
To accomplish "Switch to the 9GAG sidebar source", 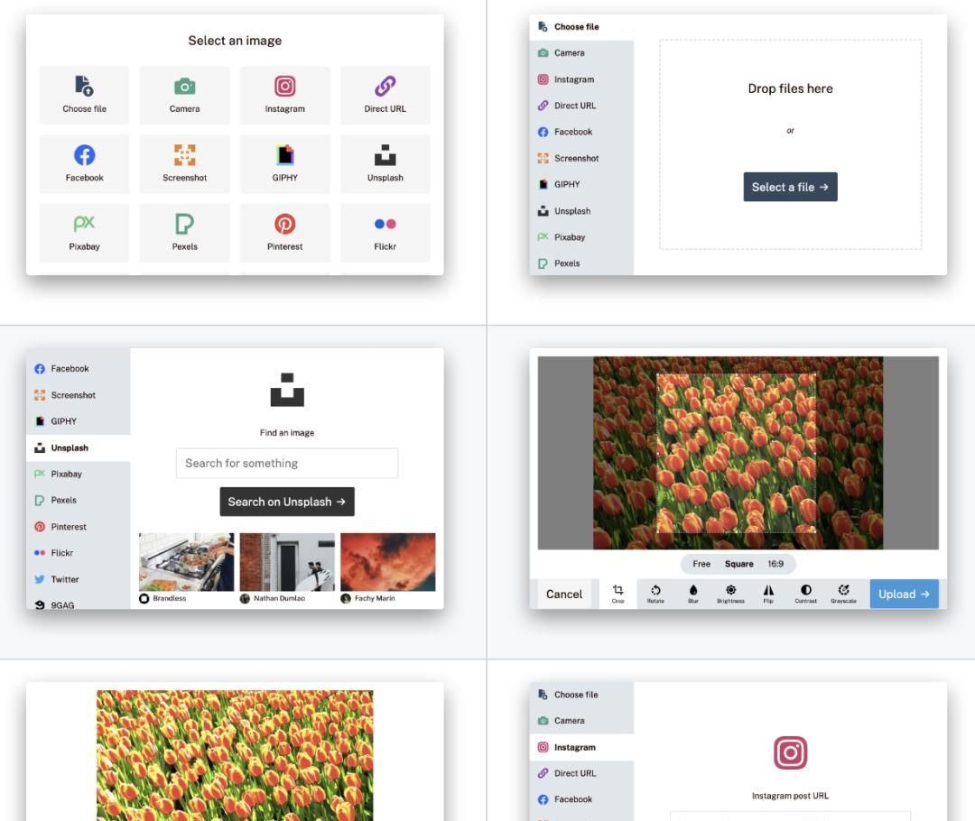I will point(61,604).
